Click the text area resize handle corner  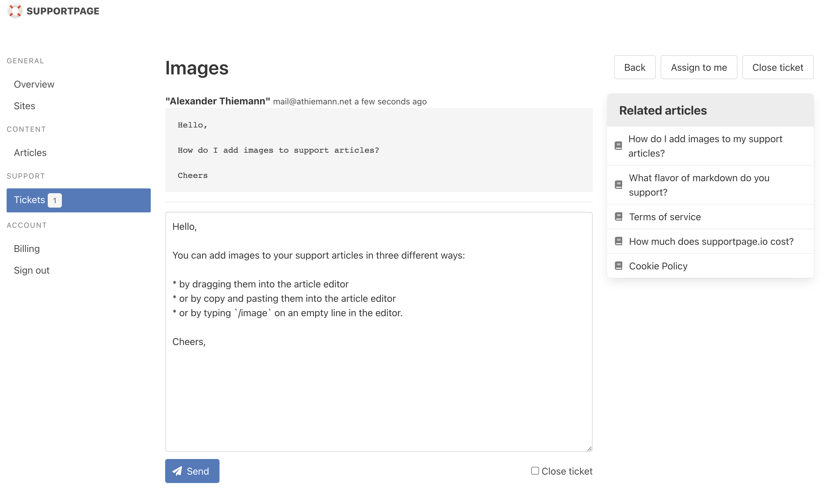coord(589,448)
